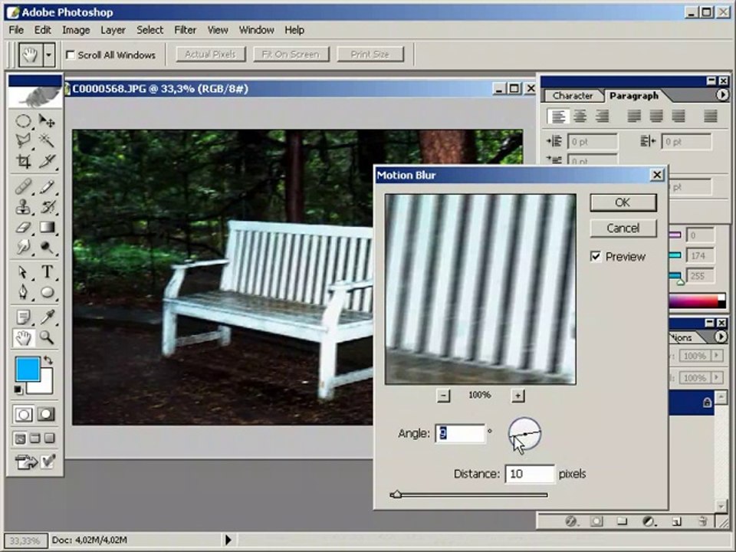736x552 pixels.
Task: Open the Image menu
Action: click(76, 30)
